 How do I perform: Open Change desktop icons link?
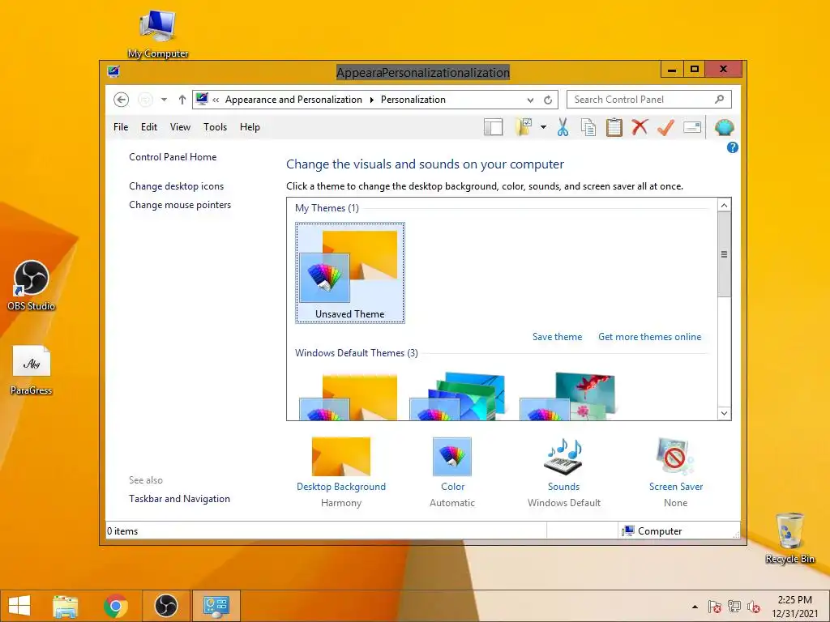click(x=176, y=186)
